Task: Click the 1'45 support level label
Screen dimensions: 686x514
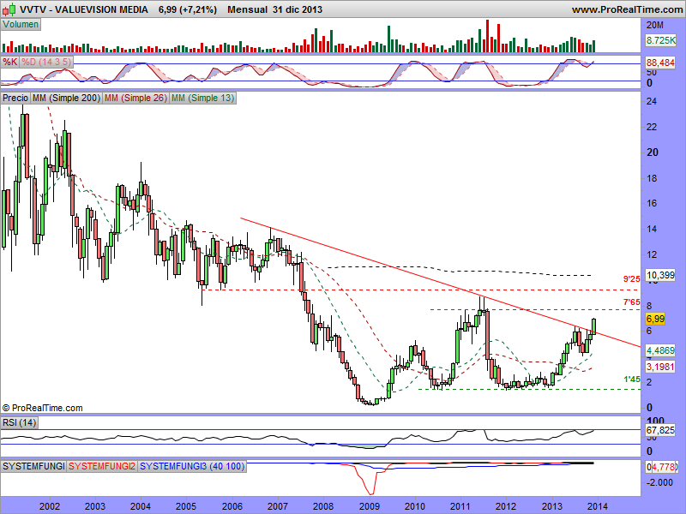Action: (x=632, y=379)
